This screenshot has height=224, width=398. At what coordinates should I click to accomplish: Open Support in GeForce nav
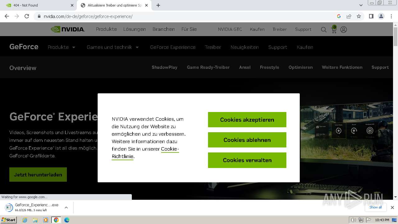tap(278, 47)
